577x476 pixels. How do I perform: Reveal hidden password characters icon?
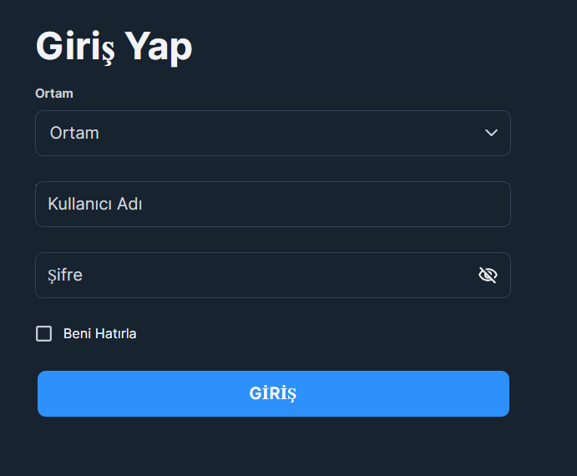coord(488,275)
